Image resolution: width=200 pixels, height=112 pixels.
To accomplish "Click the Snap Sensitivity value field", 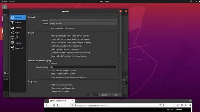I will [x=82, y=67].
